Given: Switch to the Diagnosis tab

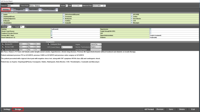Looking at the screenshot, I should 19,9.
